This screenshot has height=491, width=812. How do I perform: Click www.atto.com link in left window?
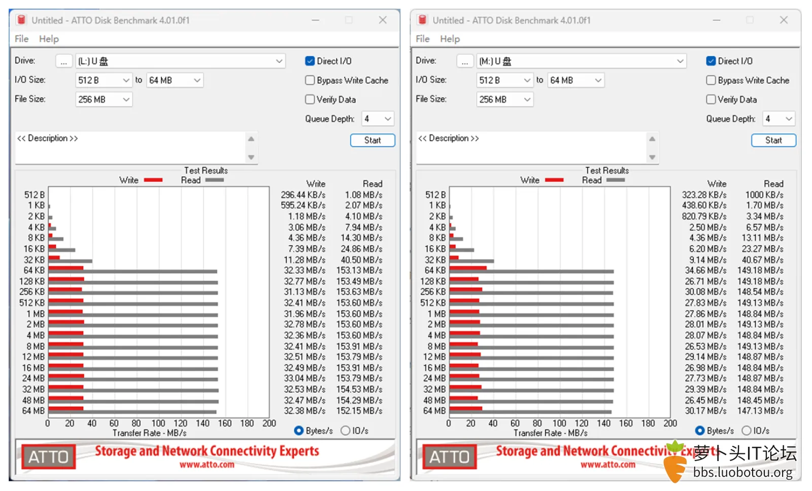[x=207, y=465]
